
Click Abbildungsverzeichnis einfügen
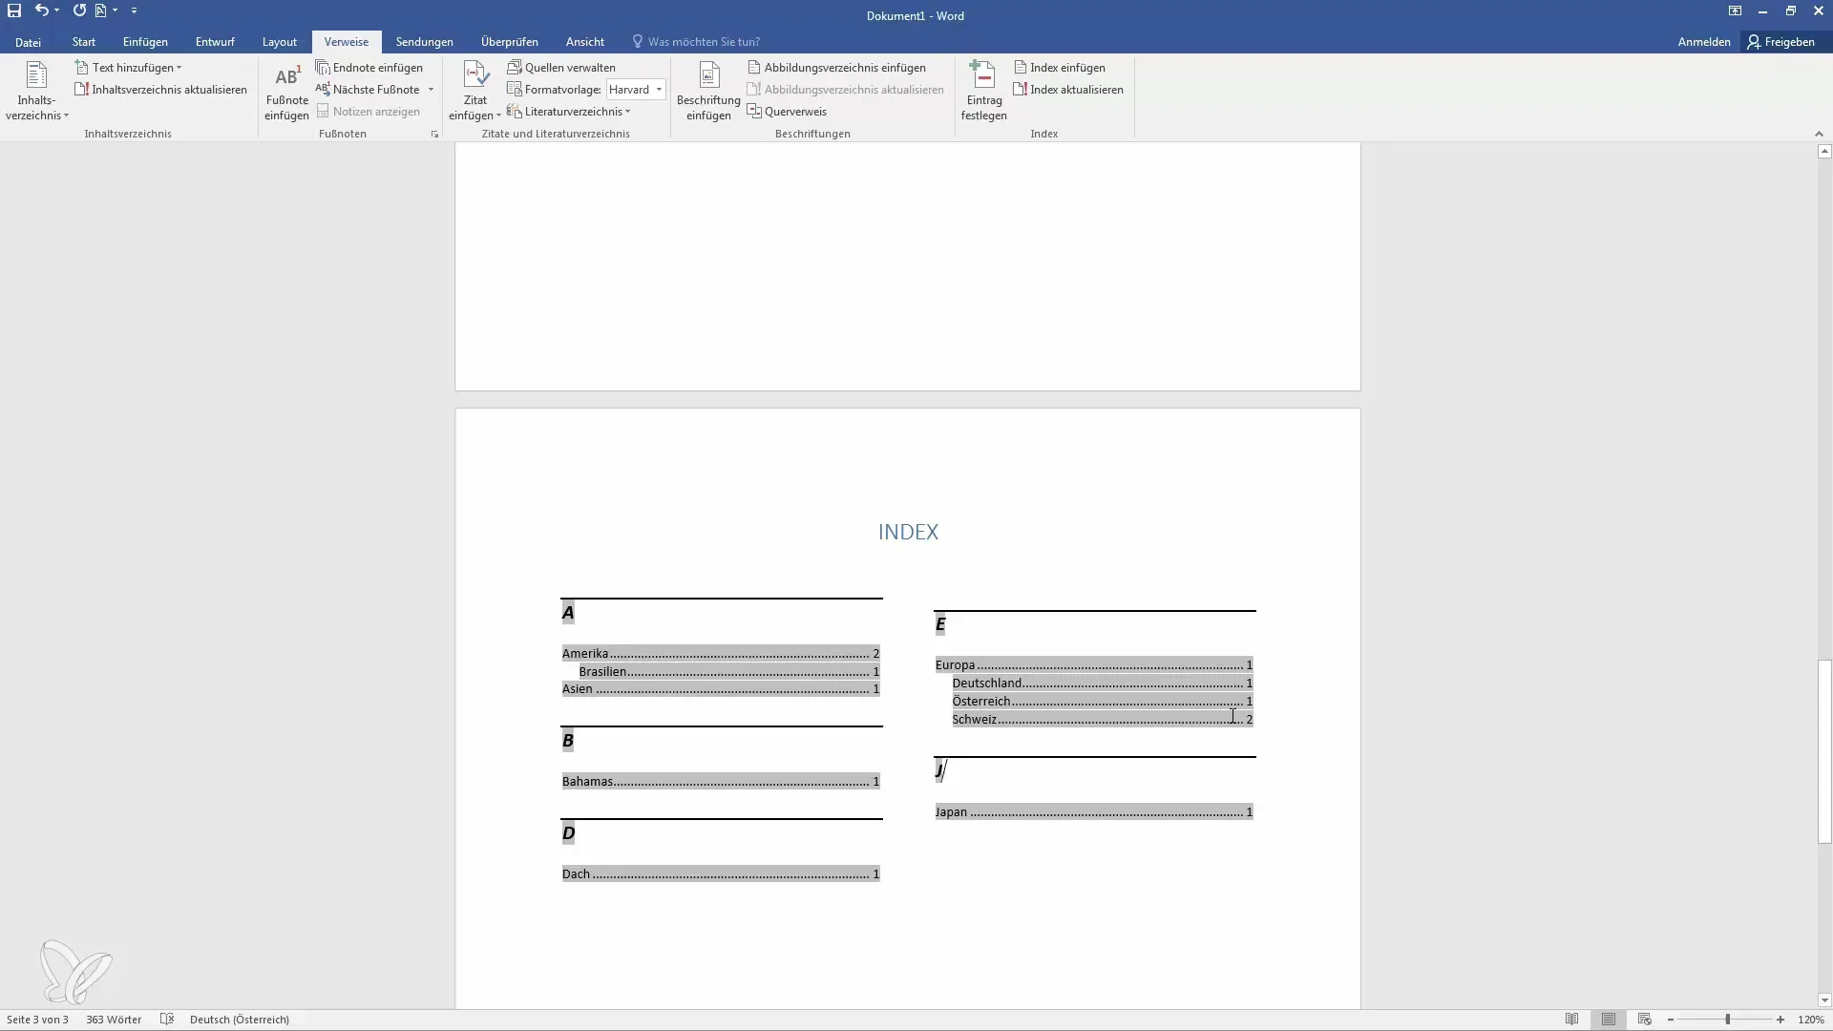[836, 68]
